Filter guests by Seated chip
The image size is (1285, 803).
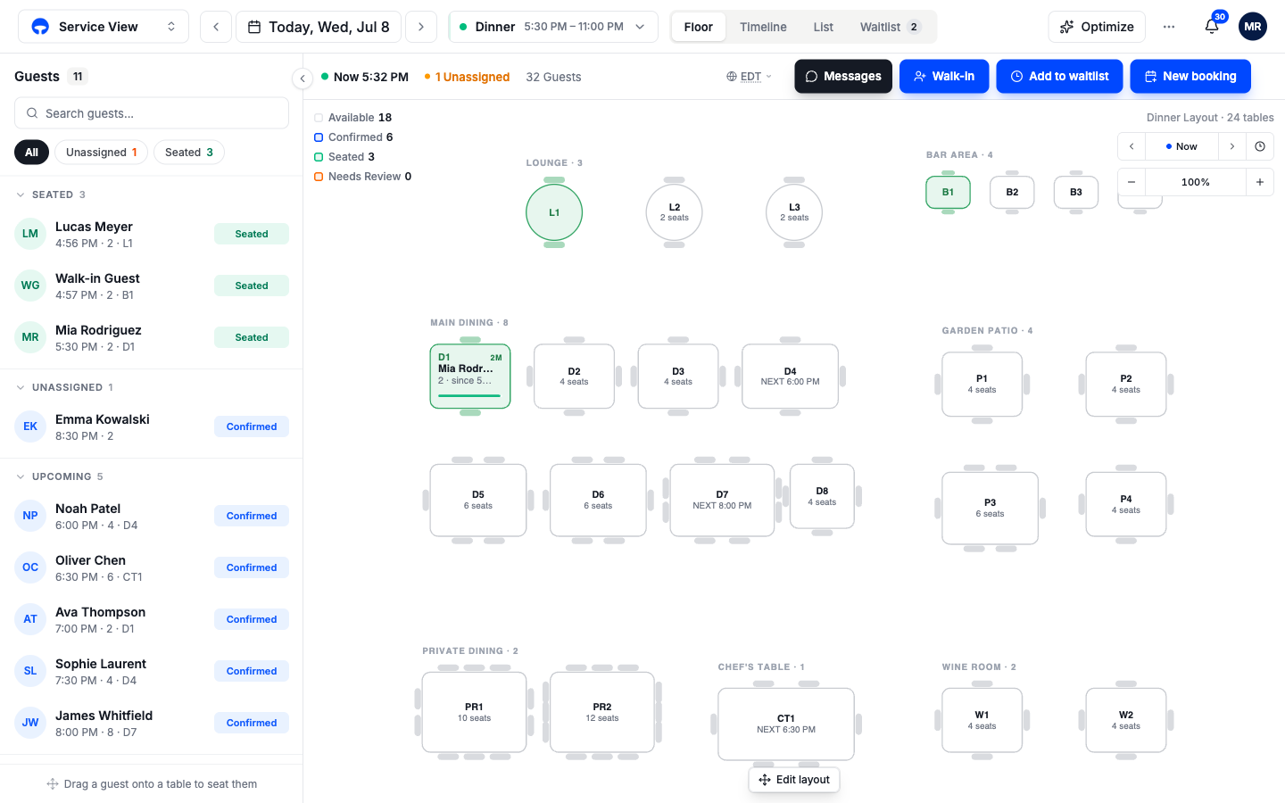[189, 153]
